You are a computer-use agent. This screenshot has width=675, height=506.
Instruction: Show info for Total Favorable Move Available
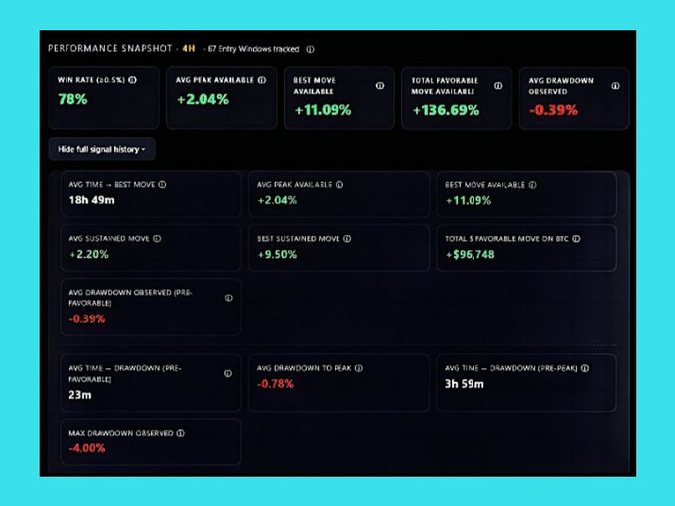(498, 86)
